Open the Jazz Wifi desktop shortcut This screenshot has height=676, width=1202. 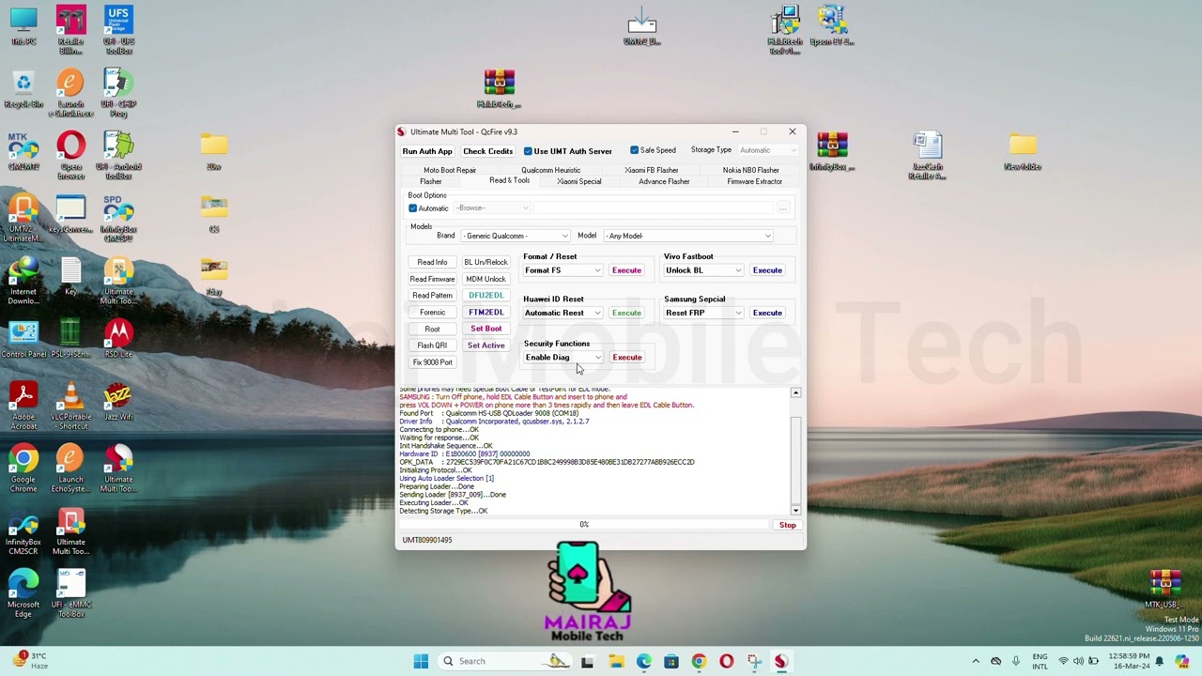coord(118,396)
